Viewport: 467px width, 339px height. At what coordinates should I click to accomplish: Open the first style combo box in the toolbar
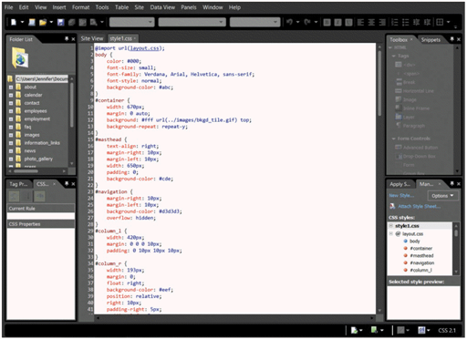coord(132,22)
